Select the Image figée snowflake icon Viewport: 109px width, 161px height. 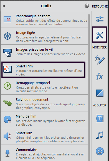coord(7,36)
